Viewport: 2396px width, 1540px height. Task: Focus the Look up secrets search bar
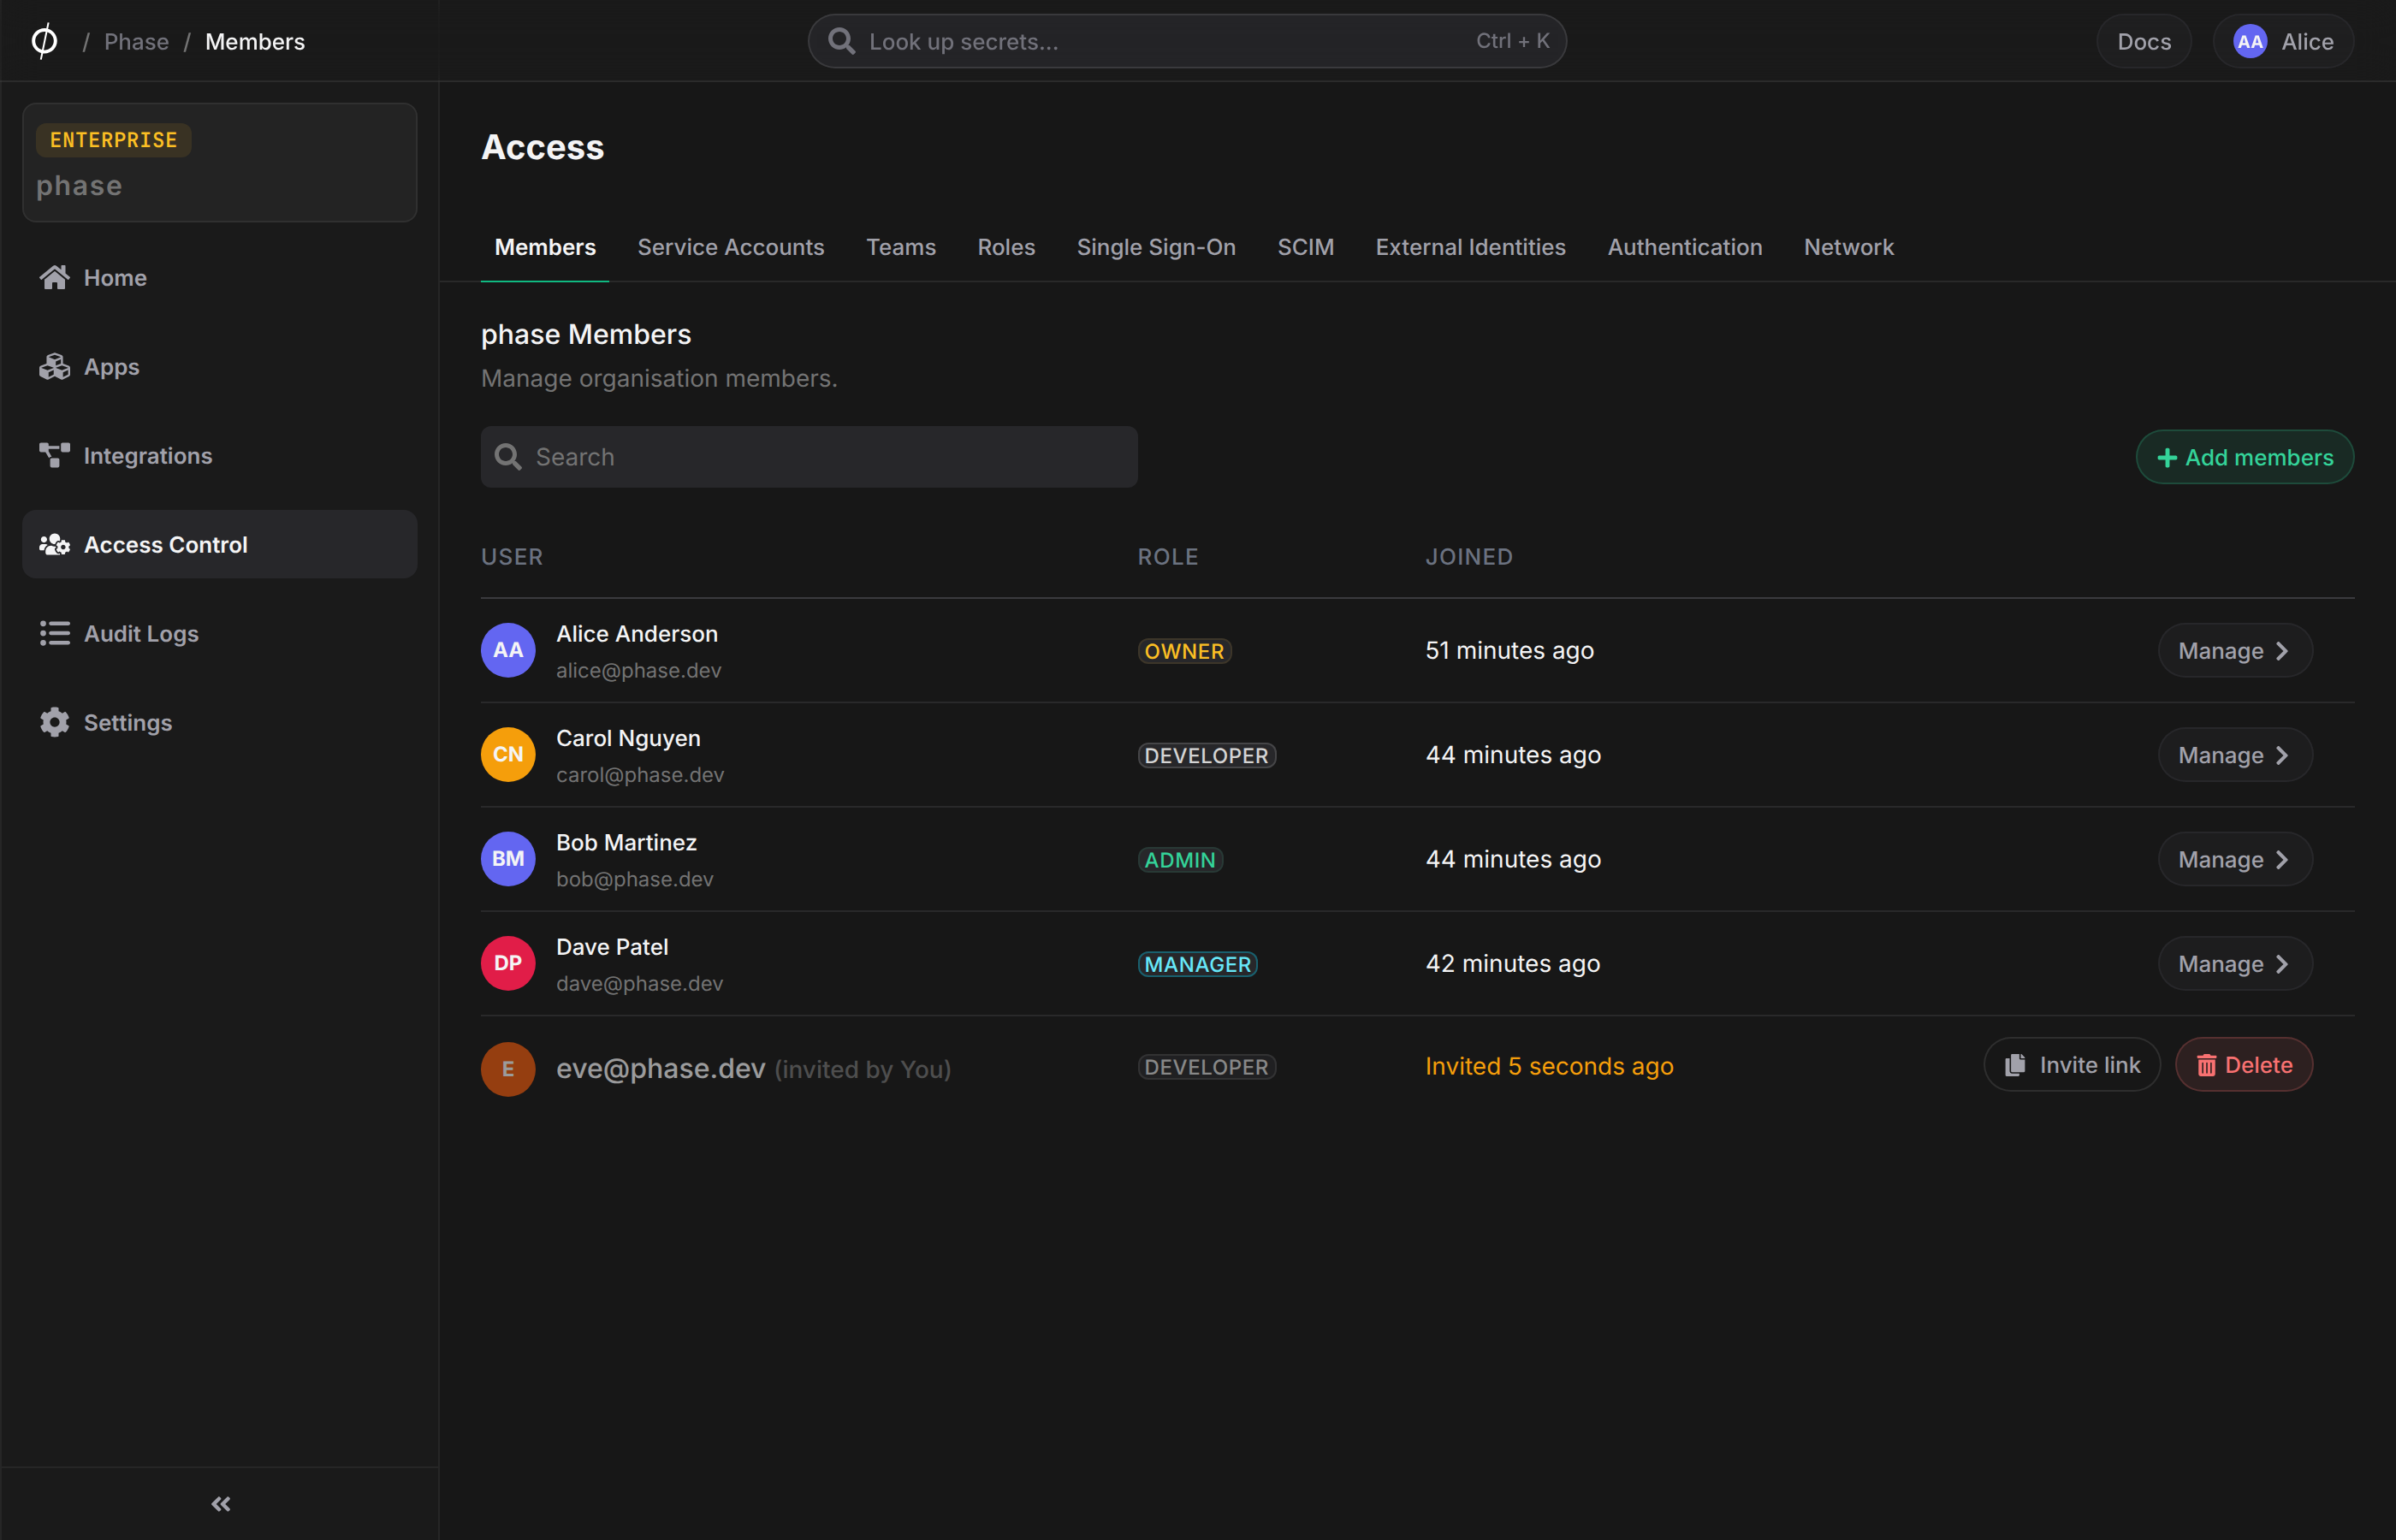[1186, 41]
